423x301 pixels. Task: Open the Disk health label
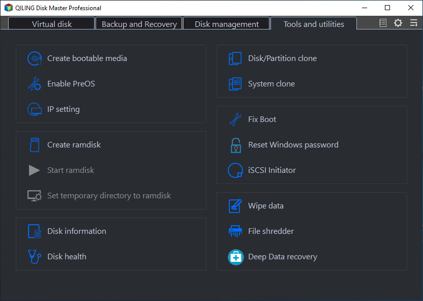[67, 256]
